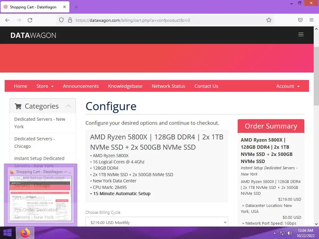Open Announcements page
This screenshot has height=239, width=319.
tap(81, 86)
